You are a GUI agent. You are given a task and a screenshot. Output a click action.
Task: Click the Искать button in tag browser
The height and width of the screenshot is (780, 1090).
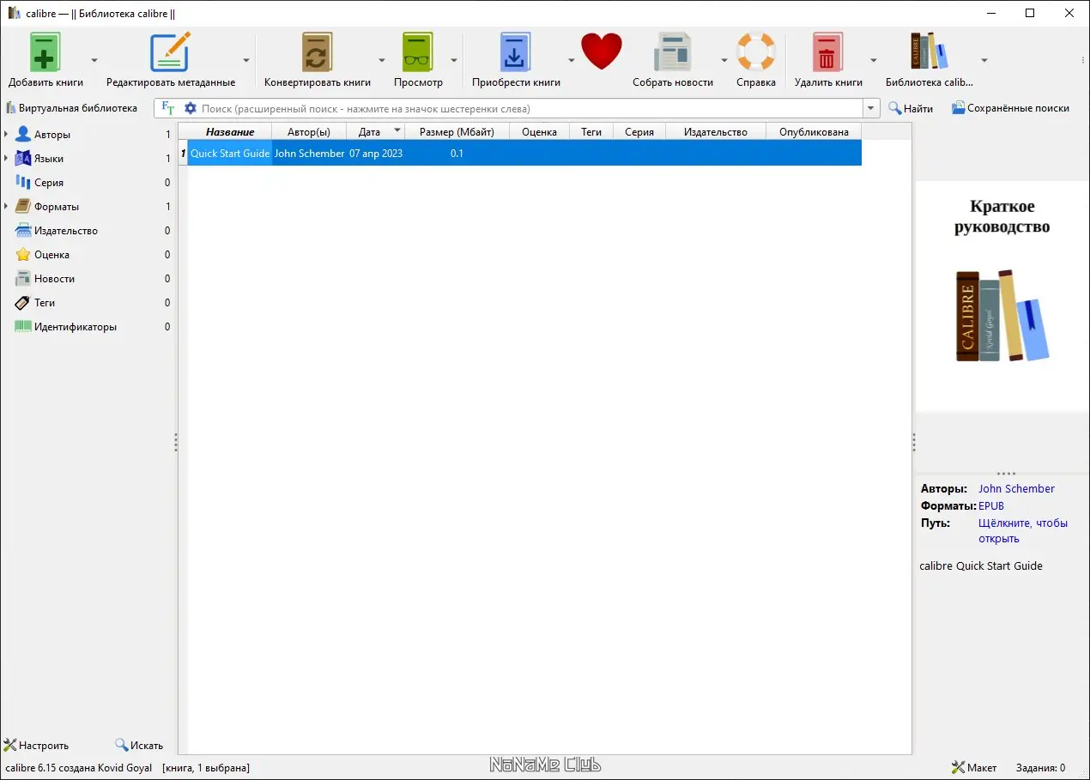[x=139, y=746]
